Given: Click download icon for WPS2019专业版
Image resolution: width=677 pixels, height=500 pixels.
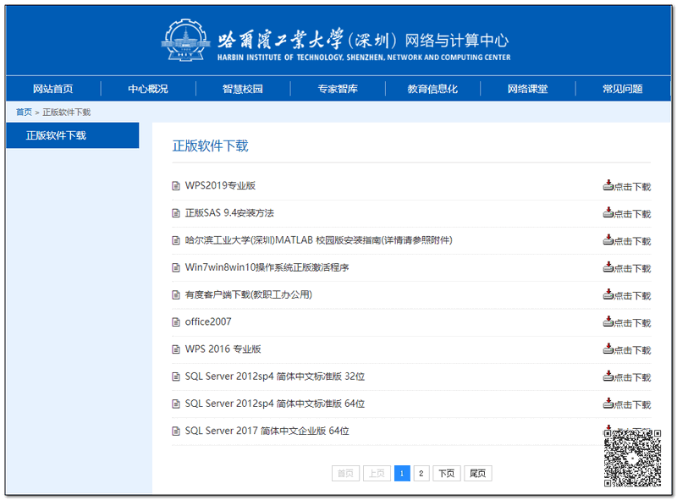Looking at the screenshot, I should [x=608, y=185].
